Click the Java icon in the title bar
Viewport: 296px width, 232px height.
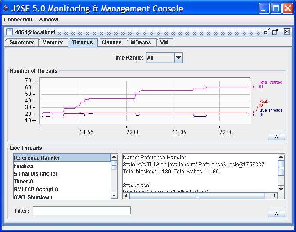6,8
